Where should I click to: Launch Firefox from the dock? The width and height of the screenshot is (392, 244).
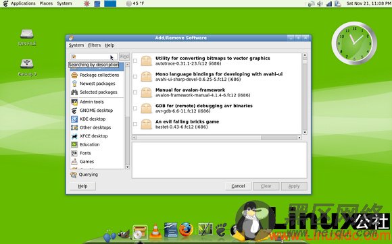186,229
